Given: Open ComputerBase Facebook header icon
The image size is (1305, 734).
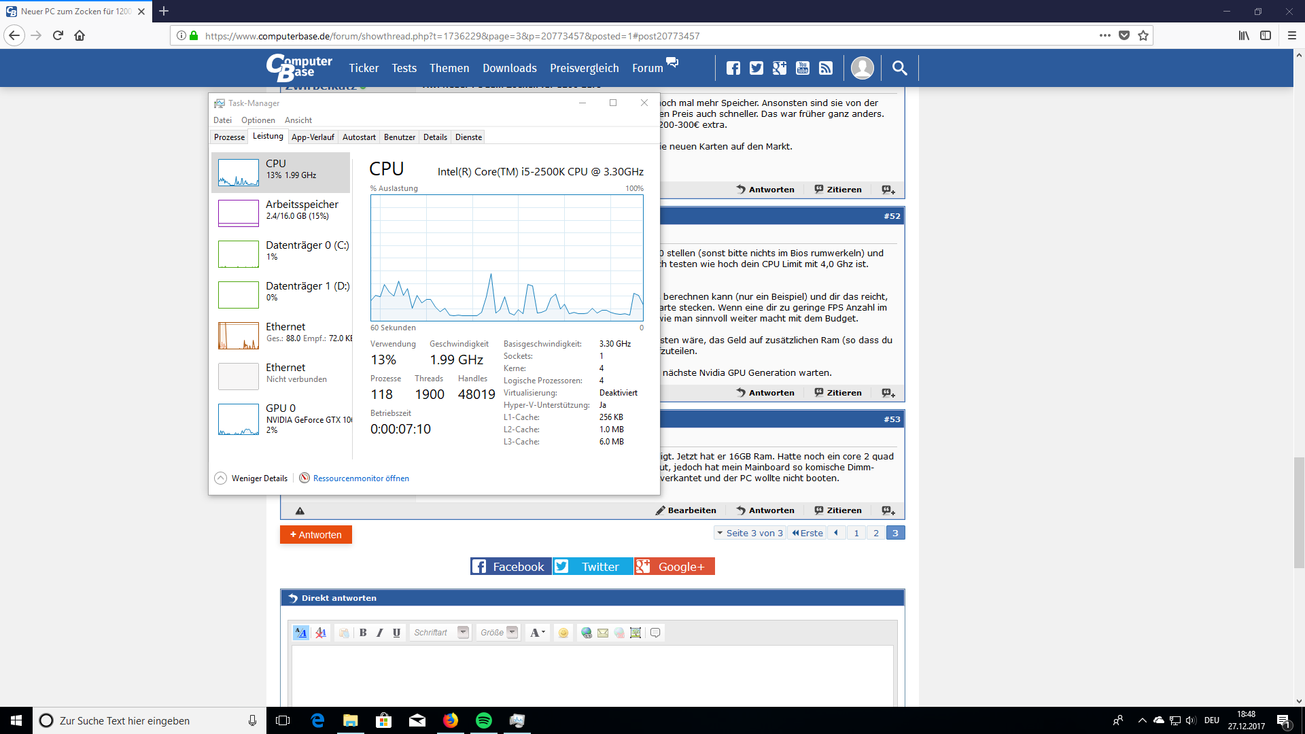Looking at the screenshot, I should click(x=733, y=68).
